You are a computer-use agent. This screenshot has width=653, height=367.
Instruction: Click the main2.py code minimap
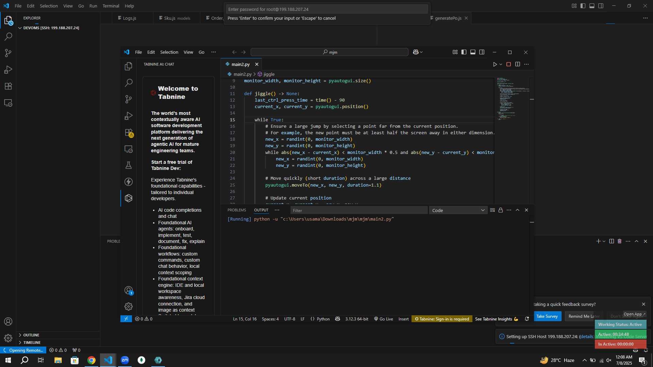[513, 99]
